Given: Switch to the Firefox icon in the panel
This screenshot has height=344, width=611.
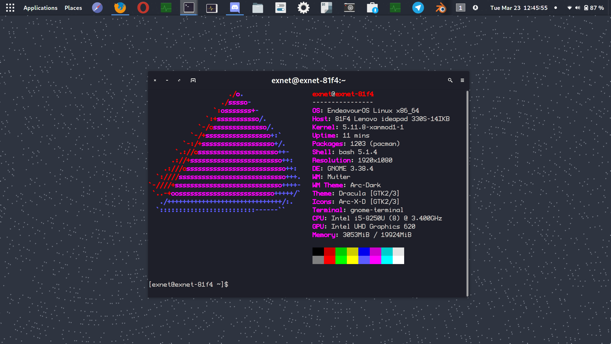Looking at the screenshot, I should pyautogui.click(x=120, y=8).
